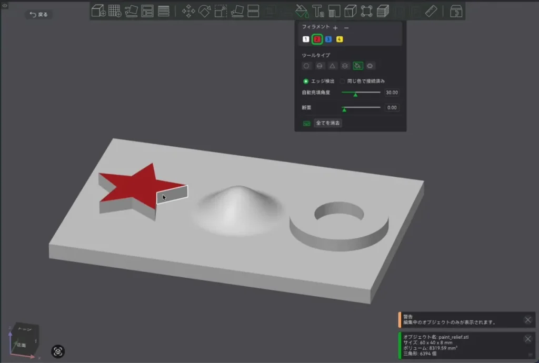The height and width of the screenshot is (363, 539).
Task: Click the Add Plate cube icon
Action: click(98, 11)
